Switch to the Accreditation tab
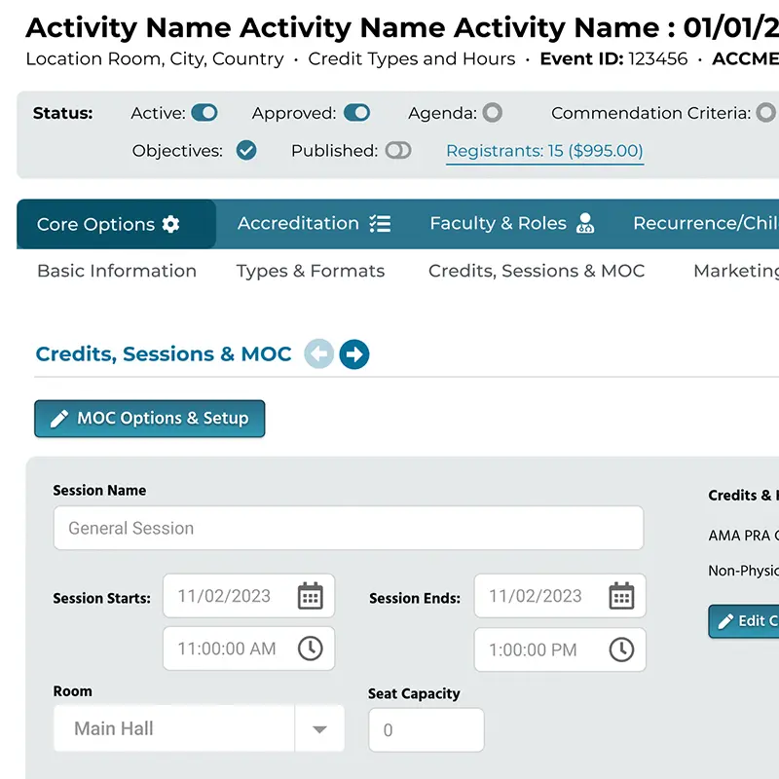Image resolution: width=779 pixels, height=779 pixels. point(314,224)
